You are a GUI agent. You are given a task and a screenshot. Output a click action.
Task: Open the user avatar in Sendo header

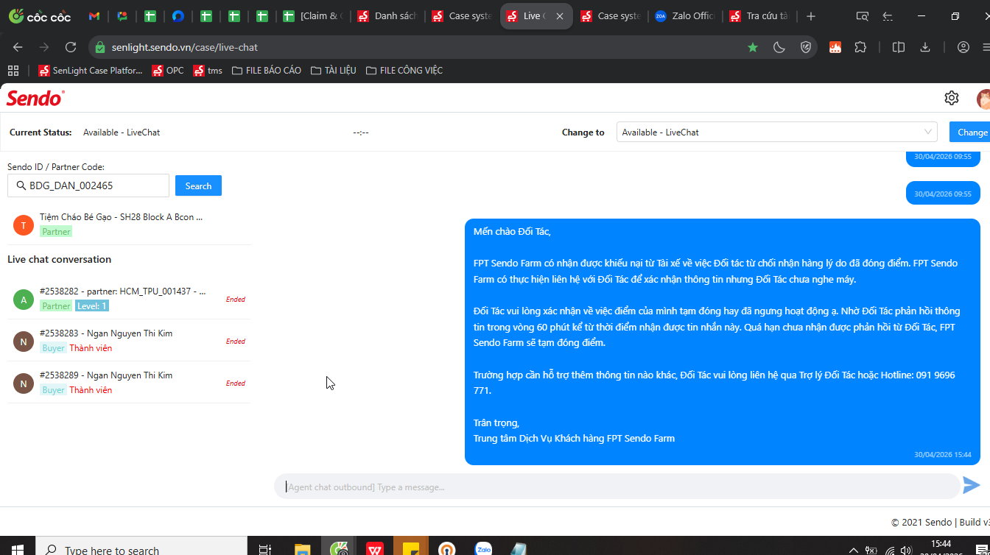[x=983, y=98]
